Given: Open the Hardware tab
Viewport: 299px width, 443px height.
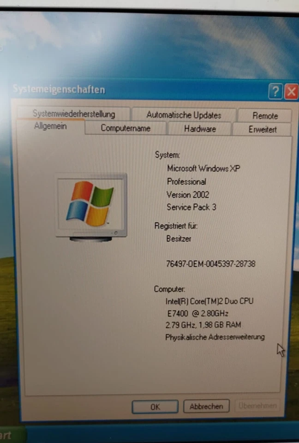Looking at the screenshot, I should click(200, 129).
